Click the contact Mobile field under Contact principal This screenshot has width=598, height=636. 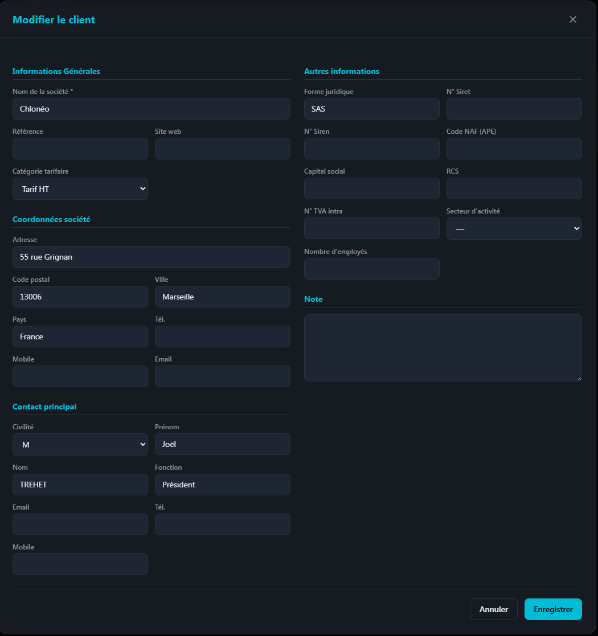coord(80,564)
